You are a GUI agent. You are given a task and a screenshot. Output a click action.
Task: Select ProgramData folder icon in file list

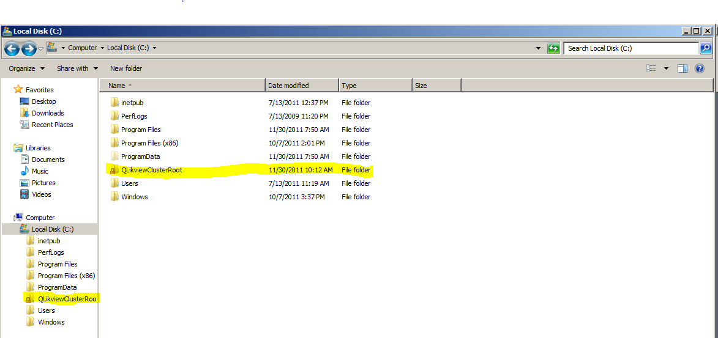tap(114, 156)
